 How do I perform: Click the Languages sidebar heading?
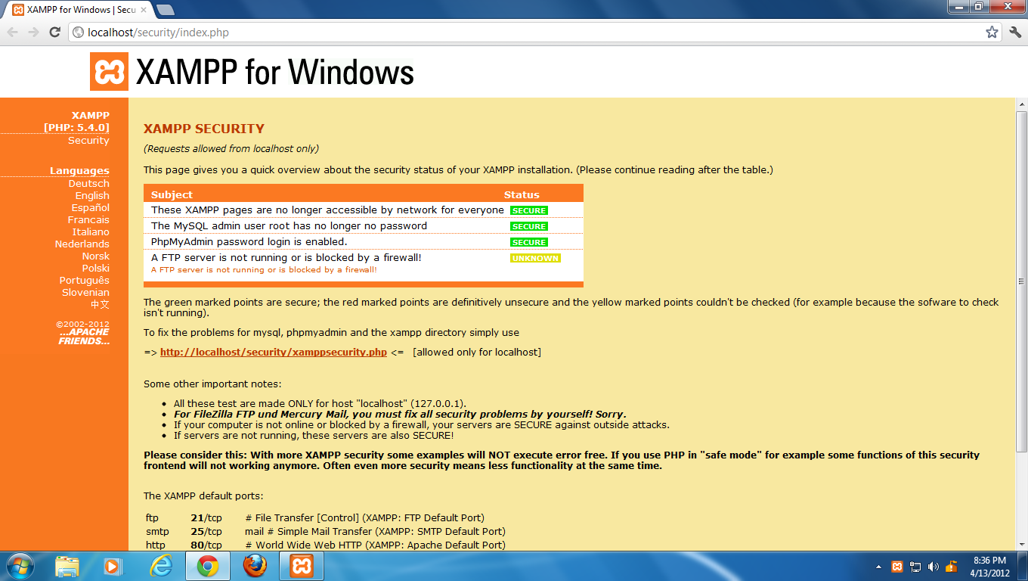[79, 171]
